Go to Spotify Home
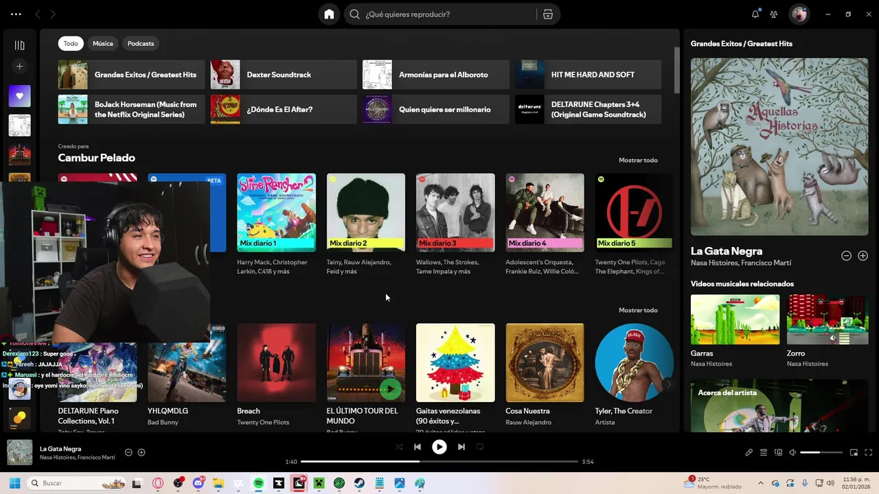 [329, 14]
